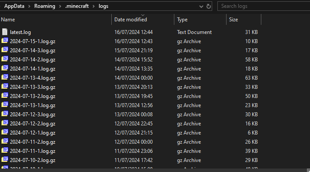Focus the Search logs field
Image resolution: width=310 pixels, height=172 pixels.
click(263, 6)
